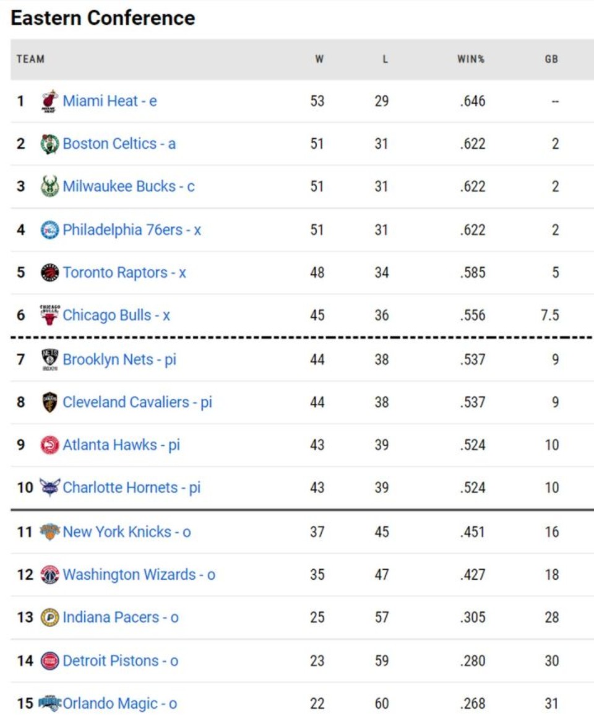Click the Toronto Raptors logo icon
The height and width of the screenshot is (721, 594).
tap(49, 273)
